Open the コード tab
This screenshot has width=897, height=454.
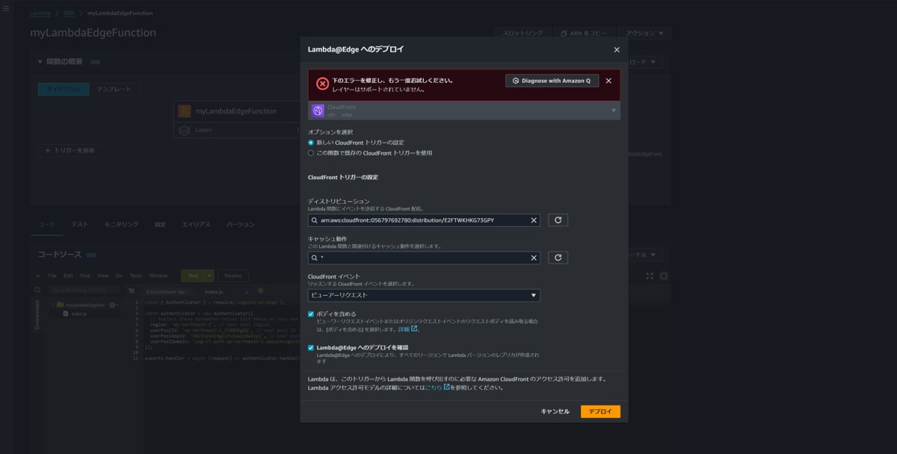point(46,224)
